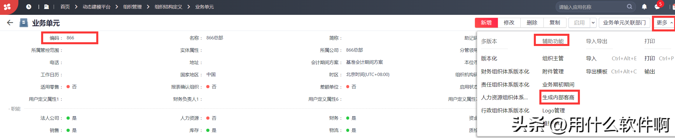The image size is (675, 138).
Task: Click the 法人公司 status indicator
Action: 68,118
